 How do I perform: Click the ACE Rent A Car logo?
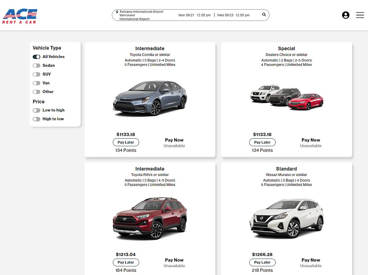20,16
